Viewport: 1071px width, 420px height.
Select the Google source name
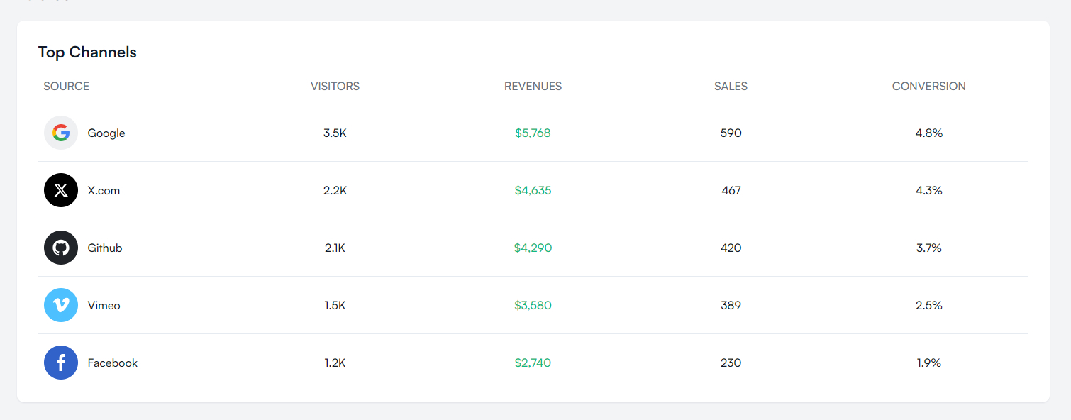106,133
